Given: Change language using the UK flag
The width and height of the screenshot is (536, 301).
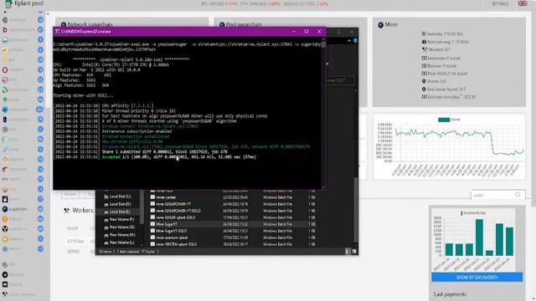Looking at the screenshot, I should tap(522, 3).
